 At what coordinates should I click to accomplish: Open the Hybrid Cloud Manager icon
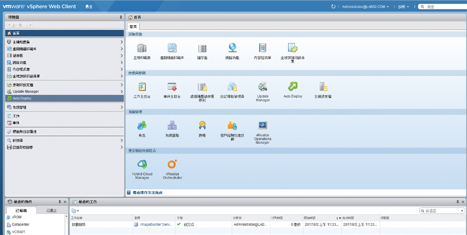click(142, 164)
